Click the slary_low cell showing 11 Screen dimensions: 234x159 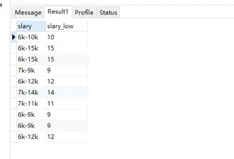[67, 103]
